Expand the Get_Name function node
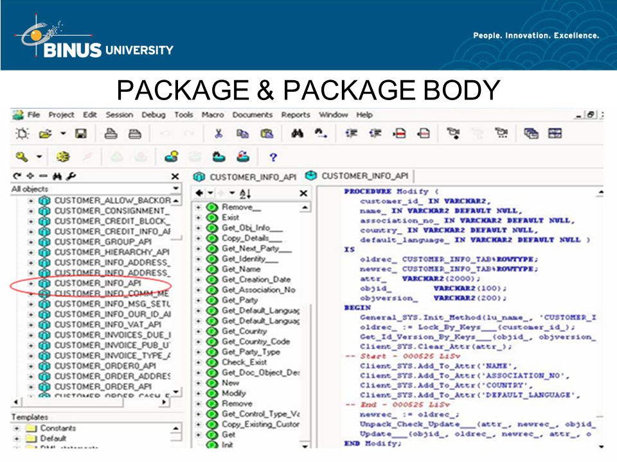Image resolution: width=617 pixels, height=462 pixels. coord(199,269)
